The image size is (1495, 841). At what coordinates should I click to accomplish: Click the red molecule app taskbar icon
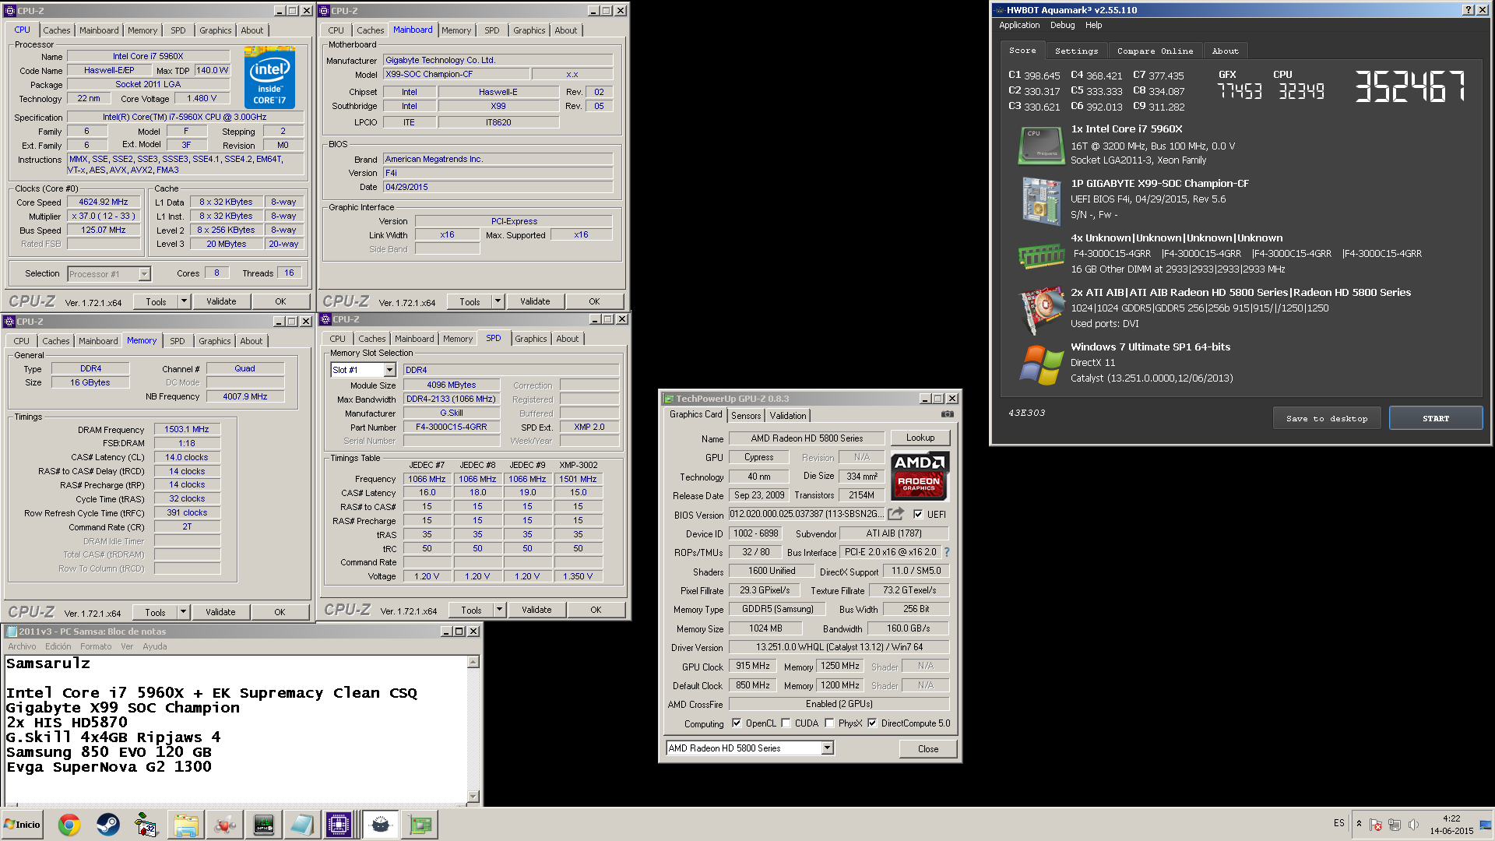[x=224, y=825]
